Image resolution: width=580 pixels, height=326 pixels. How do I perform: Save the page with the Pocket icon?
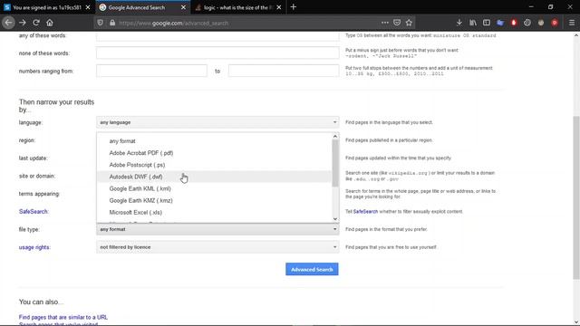(x=397, y=23)
